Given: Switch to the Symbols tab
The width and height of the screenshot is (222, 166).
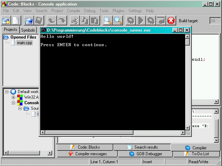Looking at the screenshot, I should (28, 30).
